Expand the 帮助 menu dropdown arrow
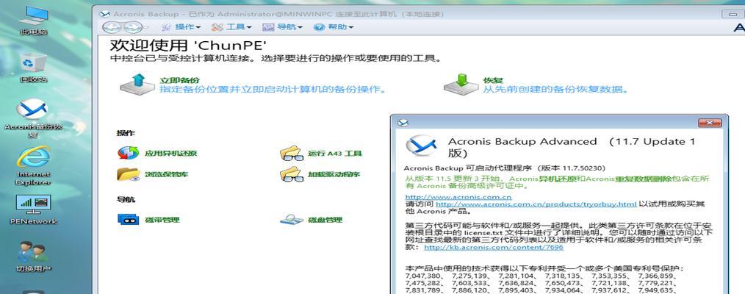This screenshot has height=294, width=745. click(x=351, y=27)
